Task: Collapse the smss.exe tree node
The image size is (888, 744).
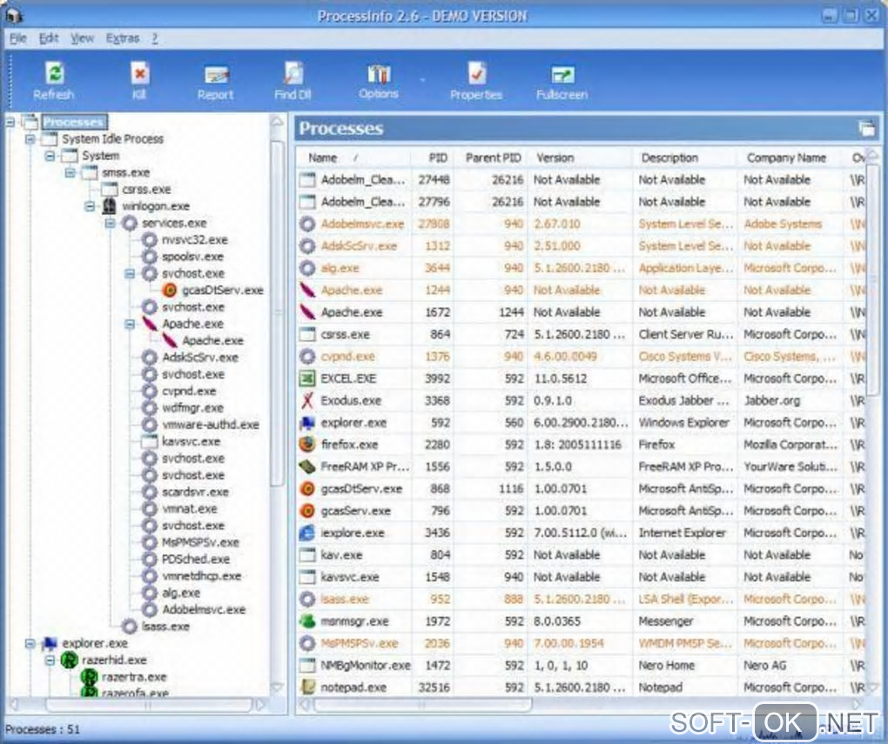Action: click(70, 172)
